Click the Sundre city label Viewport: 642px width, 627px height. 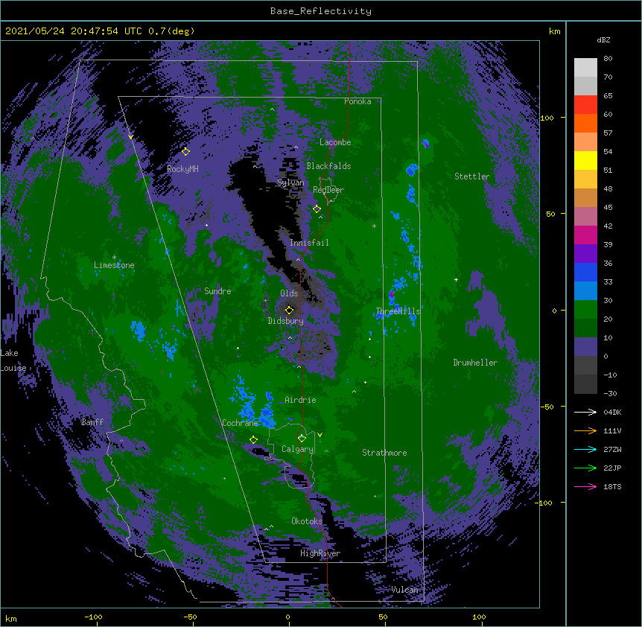217,291
